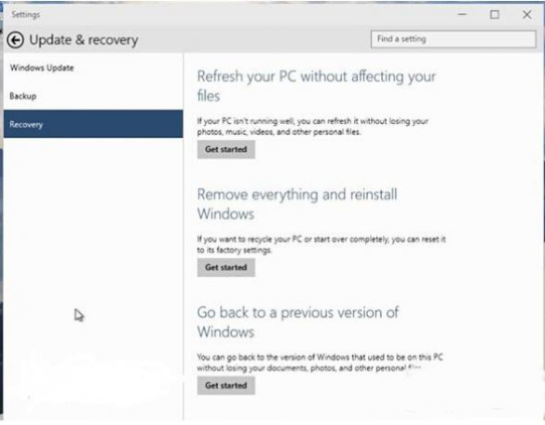Maximize the Settings window
This screenshot has width=545, height=425.
[x=495, y=14]
